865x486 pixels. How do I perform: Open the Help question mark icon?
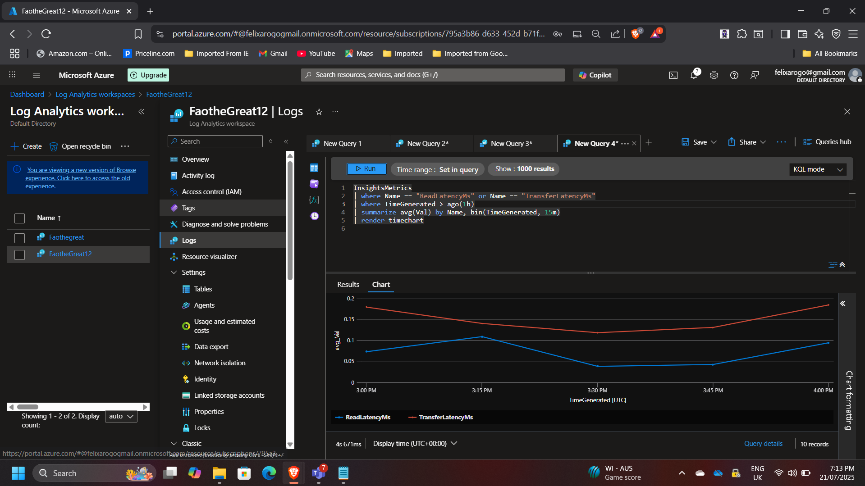[x=734, y=75]
